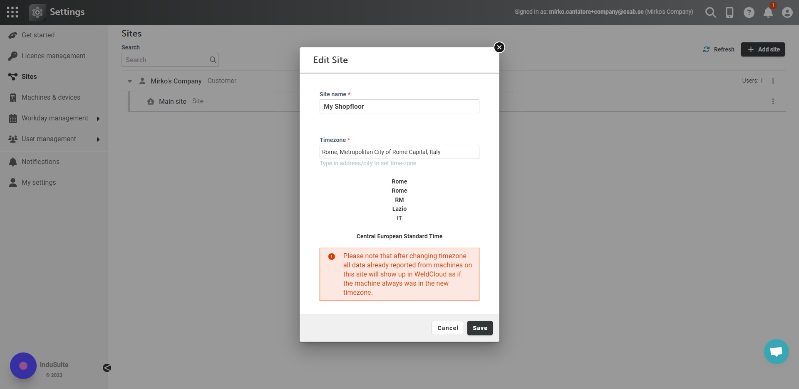Viewport: 799px width, 389px height.
Task: Click the Central European Standard Time text
Action: (399, 236)
